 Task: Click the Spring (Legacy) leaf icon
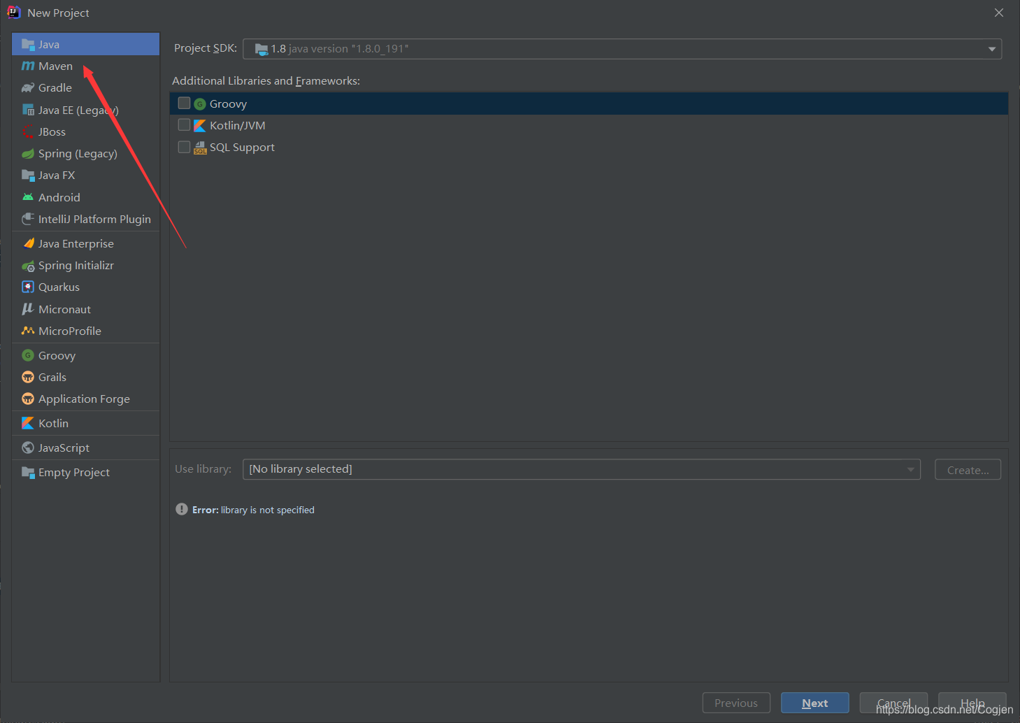pyautogui.click(x=28, y=154)
